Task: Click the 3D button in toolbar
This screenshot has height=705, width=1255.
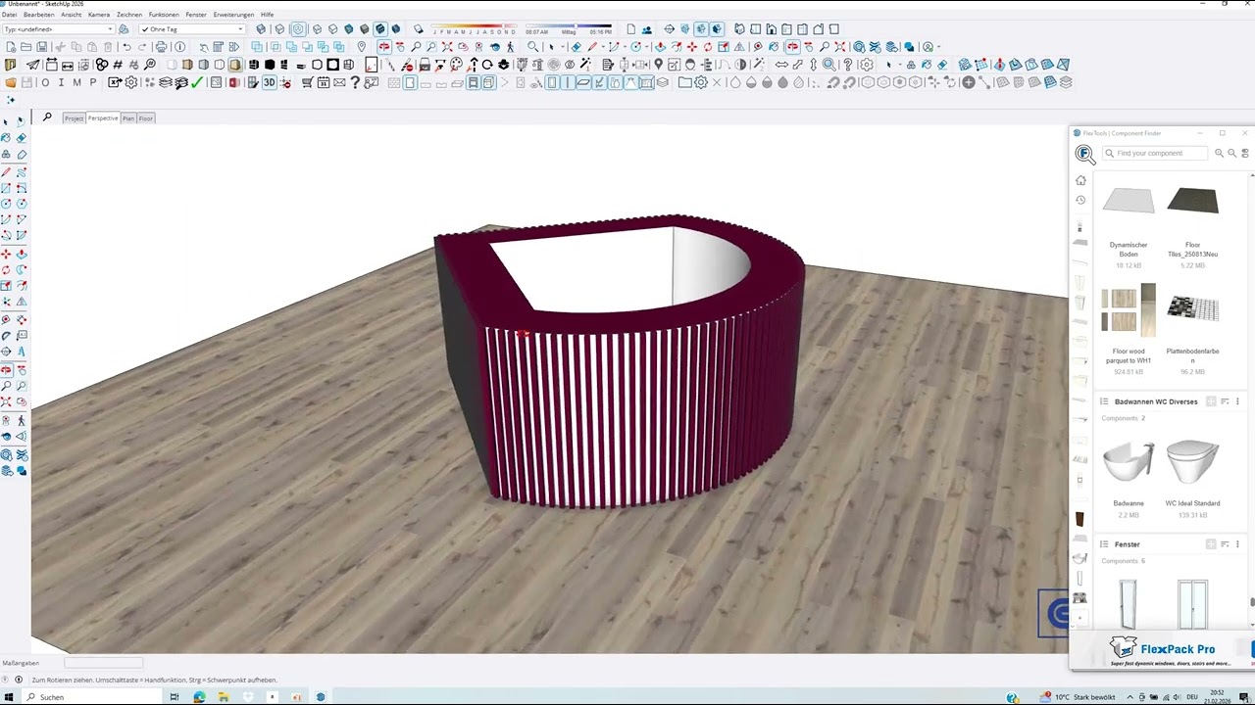Action: (x=269, y=83)
